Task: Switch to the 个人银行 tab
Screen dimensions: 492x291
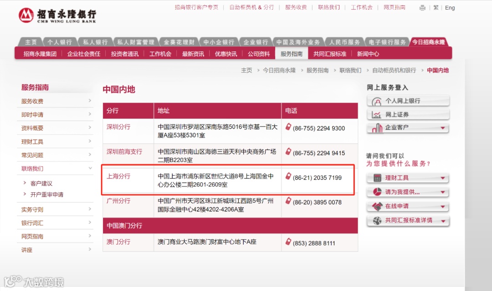Action: (x=60, y=42)
